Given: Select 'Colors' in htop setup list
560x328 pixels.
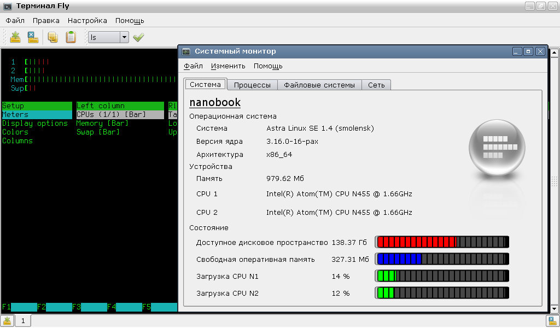Looking at the screenshot, I should click(x=15, y=132).
